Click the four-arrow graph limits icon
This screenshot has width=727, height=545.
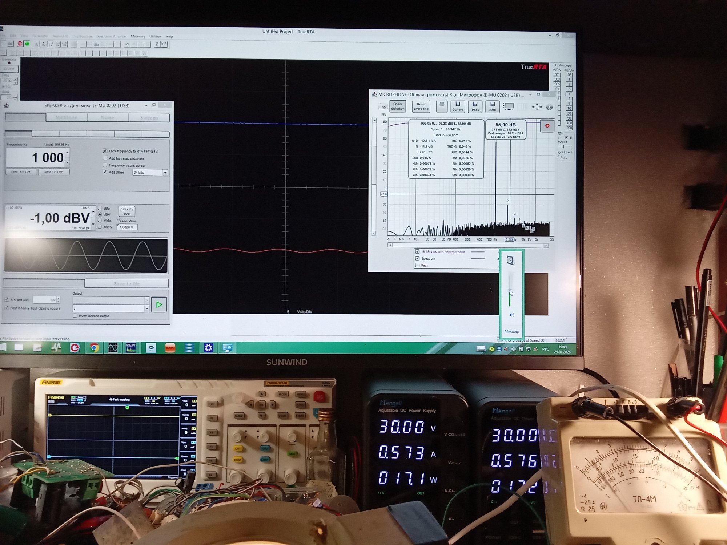(537, 107)
